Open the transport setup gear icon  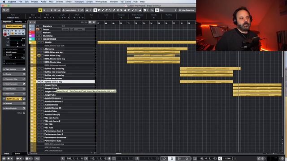click(283, 158)
